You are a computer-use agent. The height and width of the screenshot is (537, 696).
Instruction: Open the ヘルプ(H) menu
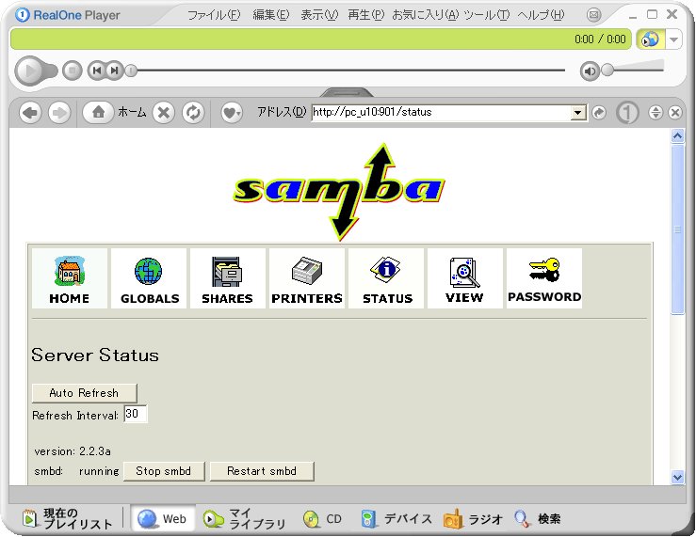541,15
